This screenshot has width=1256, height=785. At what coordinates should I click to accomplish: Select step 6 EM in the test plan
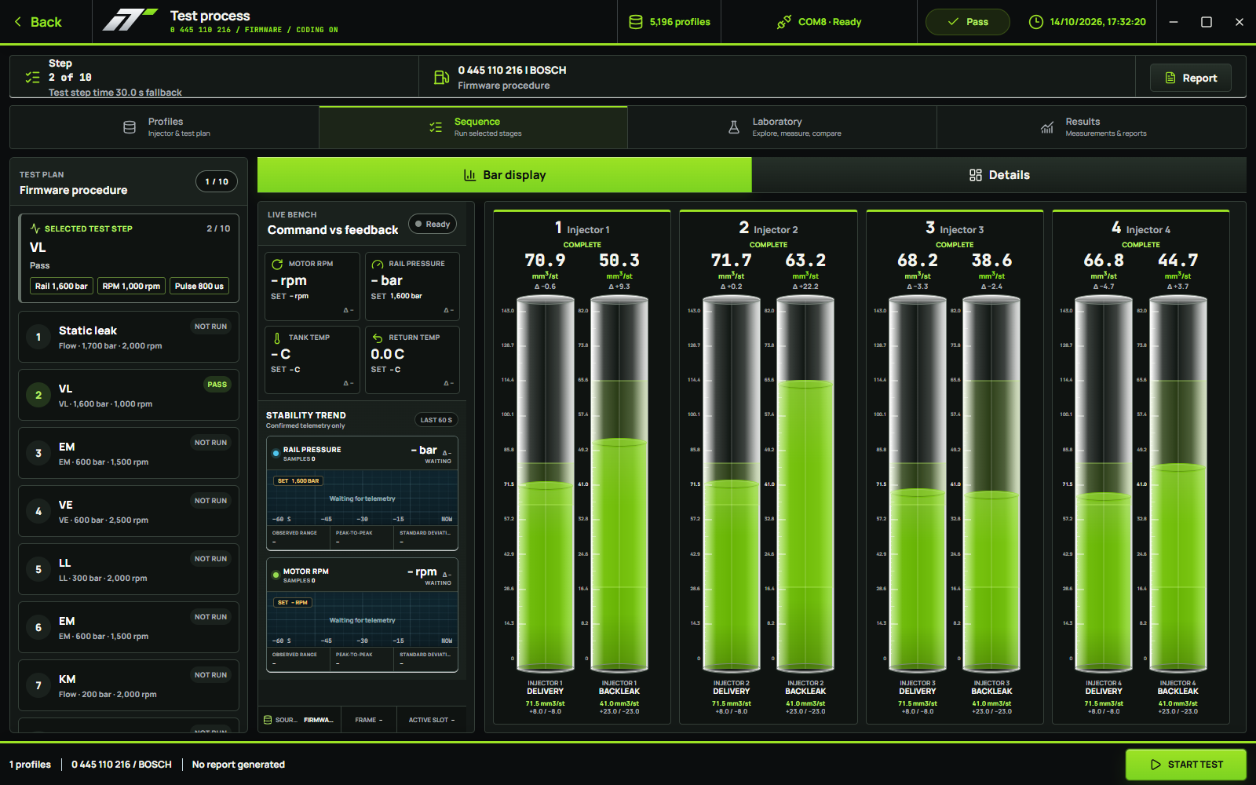pyautogui.click(x=129, y=627)
